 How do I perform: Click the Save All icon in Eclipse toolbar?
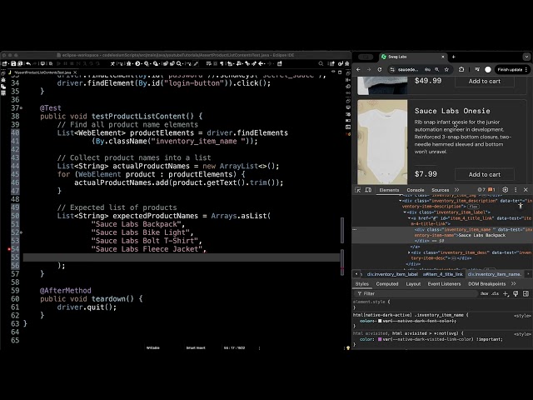tap(20, 63)
